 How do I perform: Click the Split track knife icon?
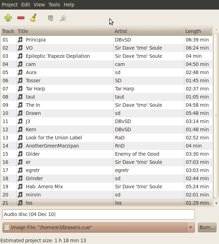tap(63, 18)
